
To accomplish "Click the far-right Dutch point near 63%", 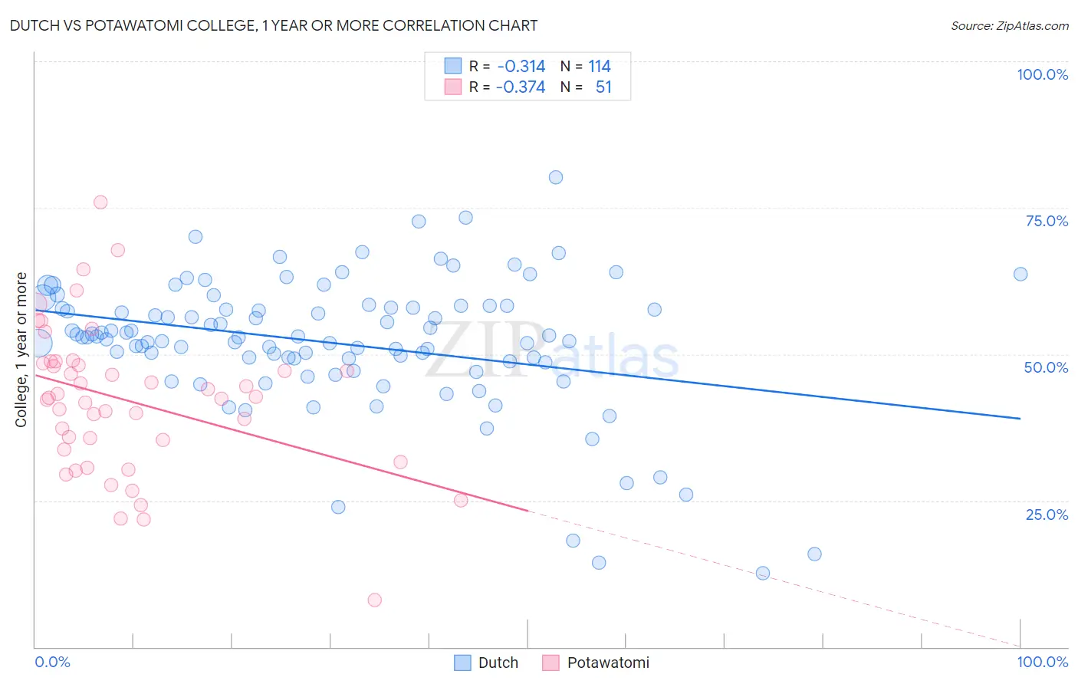I will click(x=1020, y=274).
